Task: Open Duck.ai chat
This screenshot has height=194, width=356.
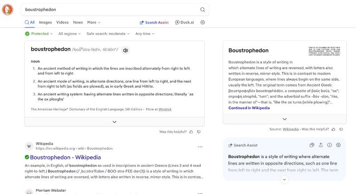Action: (184, 22)
